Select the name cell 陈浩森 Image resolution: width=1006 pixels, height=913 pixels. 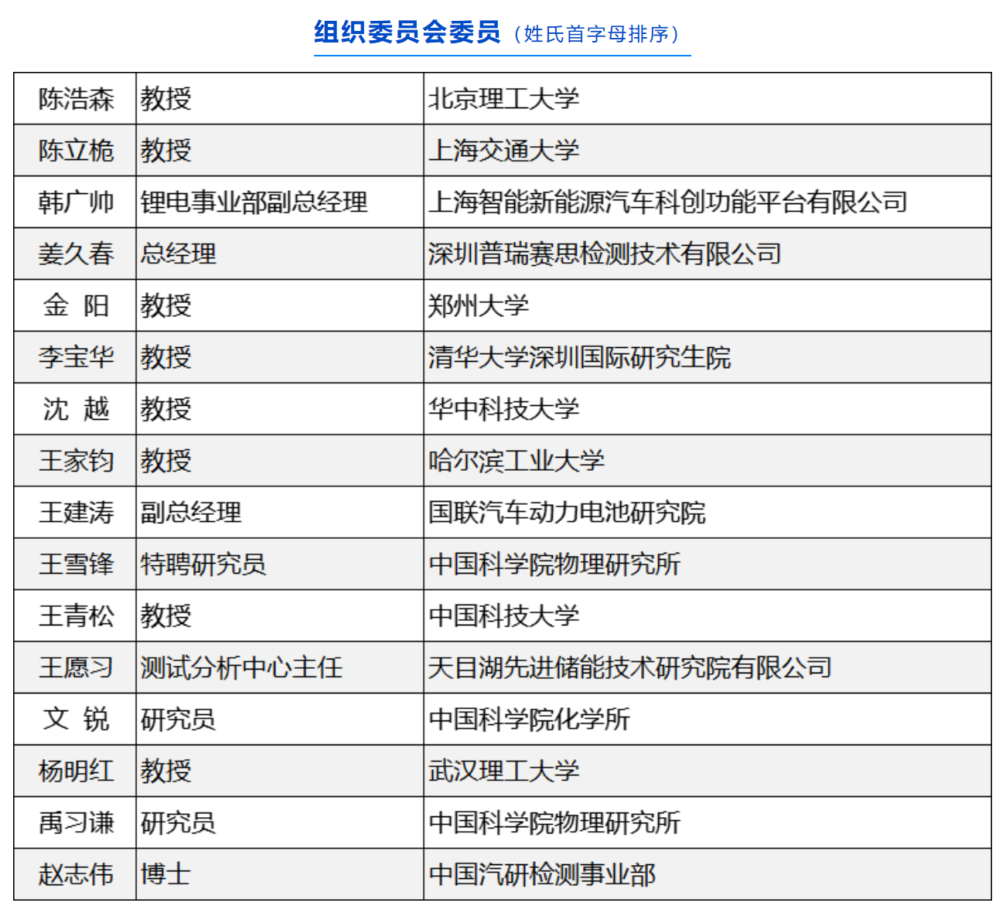(x=76, y=99)
